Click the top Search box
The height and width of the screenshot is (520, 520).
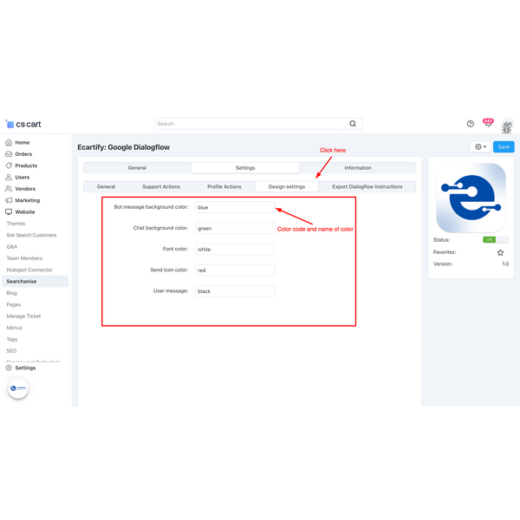click(251, 124)
